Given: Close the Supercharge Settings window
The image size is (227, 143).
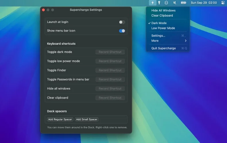Looking at the screenshot, I should coord(43,10).
